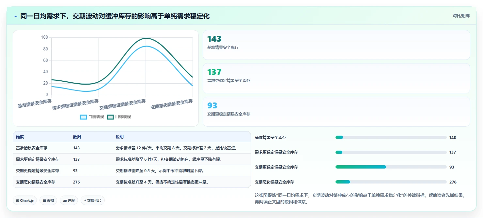Click the y-axis tick label 60
483x218 pixels.
(45, 60)
